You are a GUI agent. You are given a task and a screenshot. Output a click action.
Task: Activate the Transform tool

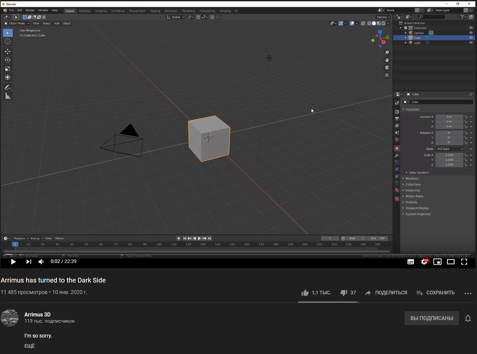(x=8, y=77)
